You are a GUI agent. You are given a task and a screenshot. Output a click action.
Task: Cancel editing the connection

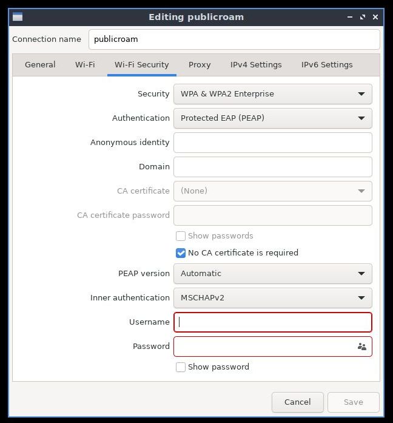pos(298,402)
